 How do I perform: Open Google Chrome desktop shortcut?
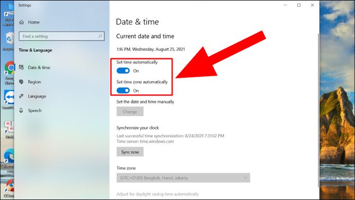9,73
